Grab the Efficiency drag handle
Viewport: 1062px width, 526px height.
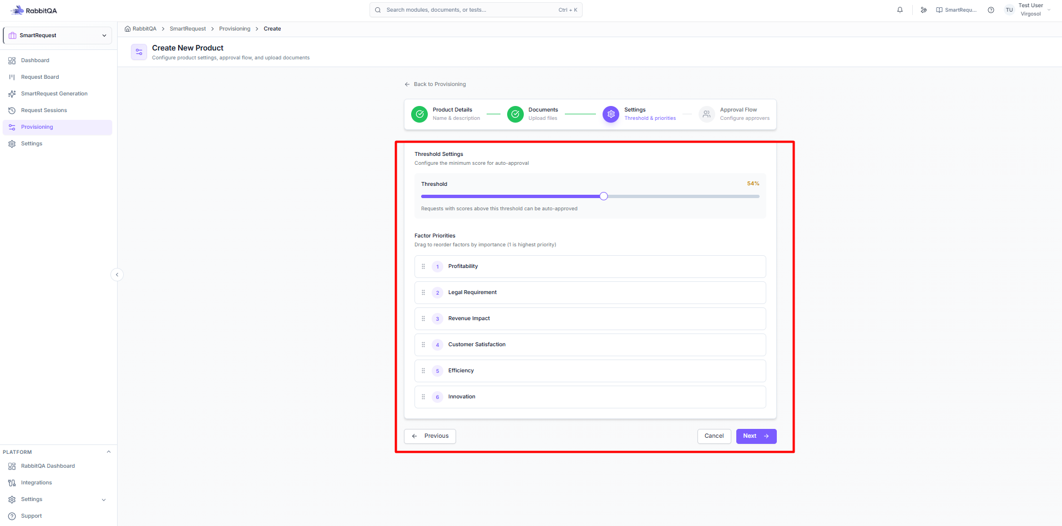pyautogui.click(x=423, y=371)
